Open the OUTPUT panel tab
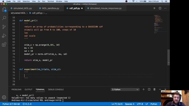This screenshot has height=106, width=189. pyautogui.click(x=28, y=90)
